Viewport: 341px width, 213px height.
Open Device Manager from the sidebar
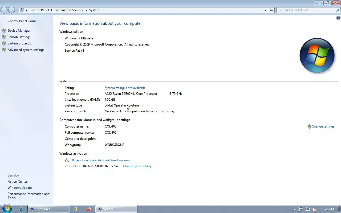tap(19, 31)
